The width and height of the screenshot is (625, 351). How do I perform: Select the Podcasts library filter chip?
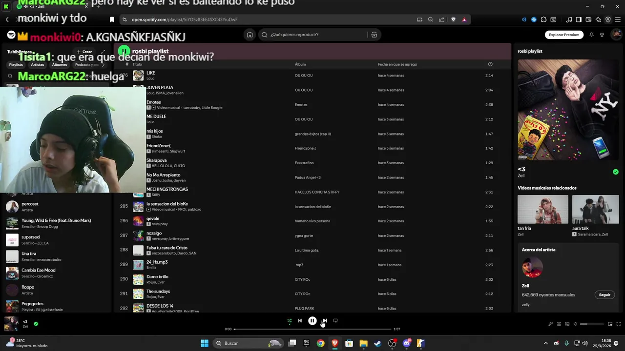coord(86,65)
